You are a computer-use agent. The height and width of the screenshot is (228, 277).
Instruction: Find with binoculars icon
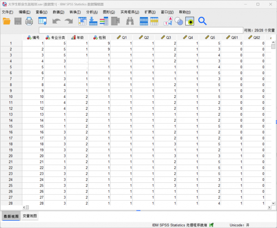pyautogui.click(x=130, y=21)
